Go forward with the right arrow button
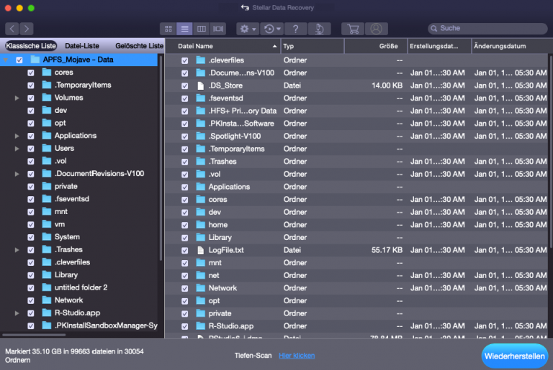The image size is (553, 370). tap(27, 29)
